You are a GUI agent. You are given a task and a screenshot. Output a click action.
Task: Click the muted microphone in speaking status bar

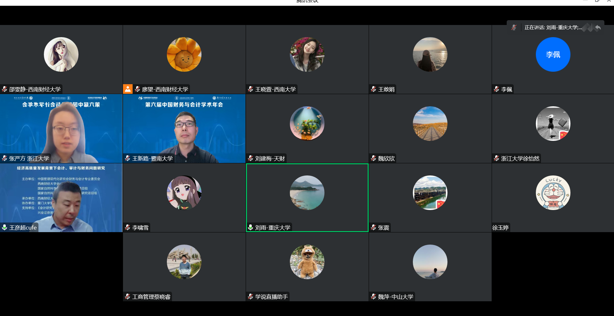pyautogui.click(x=514, y=28)
